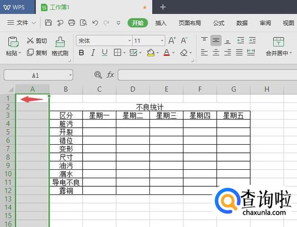Viewport: 297px width, 227px height.
Task: Click the export to PDF icon
Action: click(x=60, y=23)
